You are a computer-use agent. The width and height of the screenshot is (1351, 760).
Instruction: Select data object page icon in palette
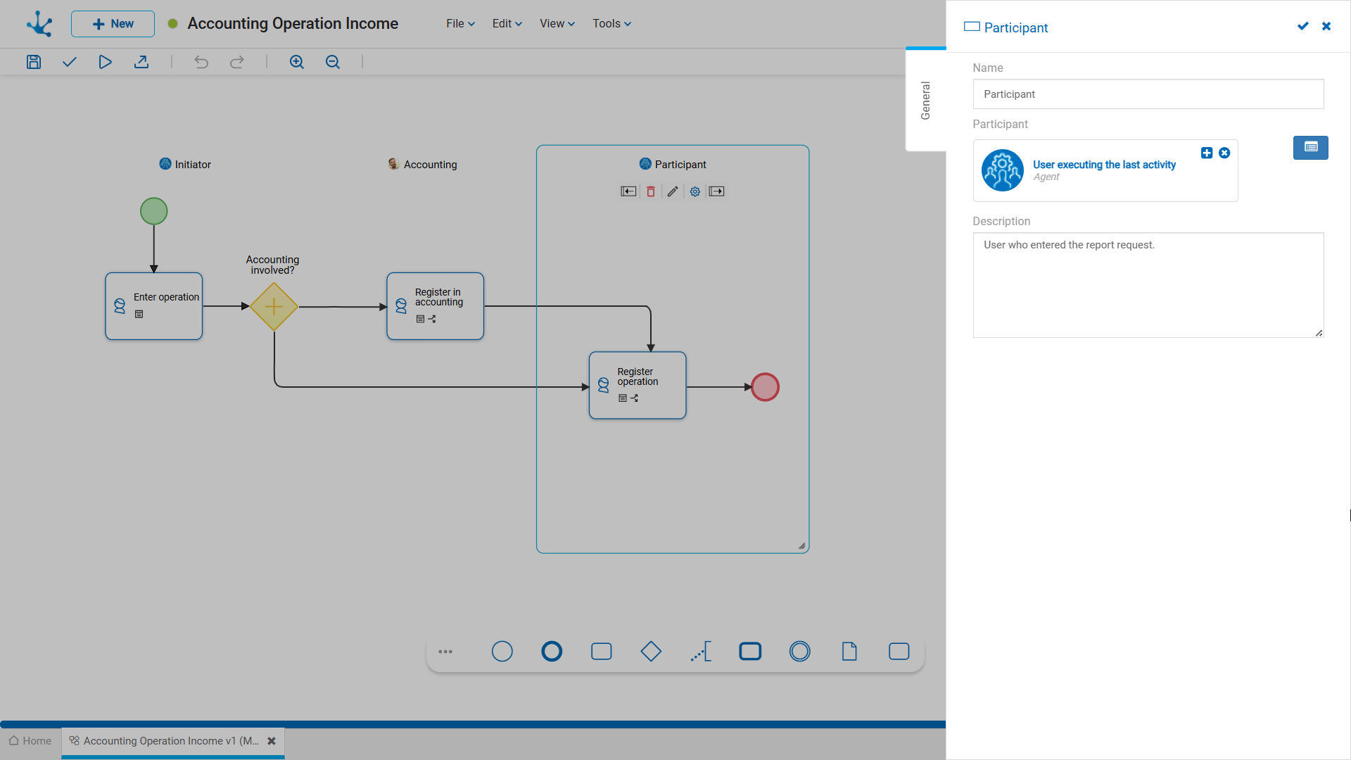pyautogui.click(x=849, y=652)
